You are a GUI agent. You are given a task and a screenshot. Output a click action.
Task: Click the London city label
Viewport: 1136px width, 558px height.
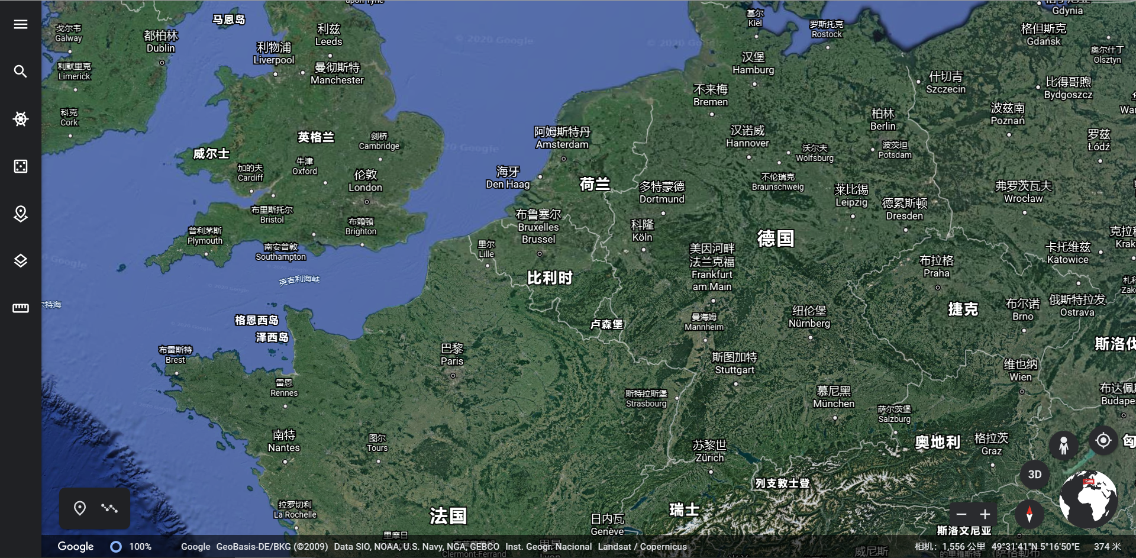(x=366, y=181)
